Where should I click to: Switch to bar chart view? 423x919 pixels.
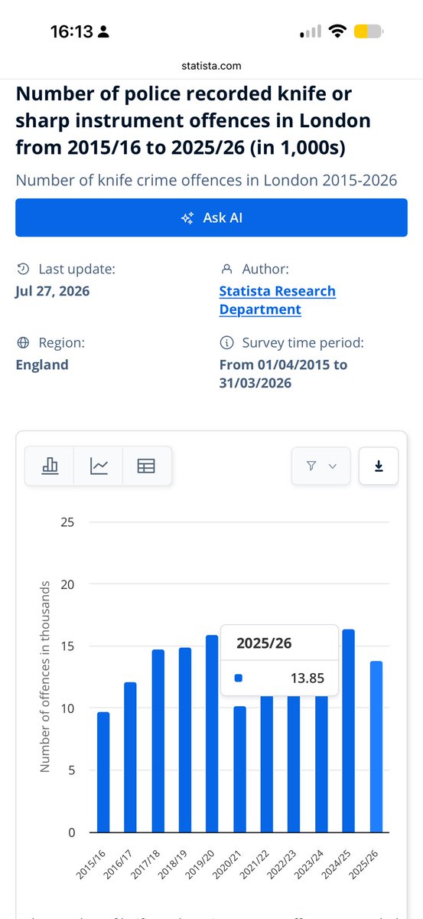50,466
